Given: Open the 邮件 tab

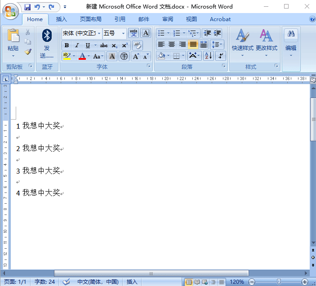Looking at the screenshot, I should tap(144, 19).
